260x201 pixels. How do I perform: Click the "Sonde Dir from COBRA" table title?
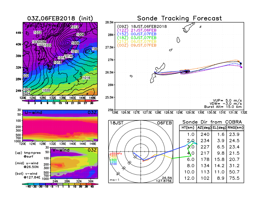(x=212, y=122)
